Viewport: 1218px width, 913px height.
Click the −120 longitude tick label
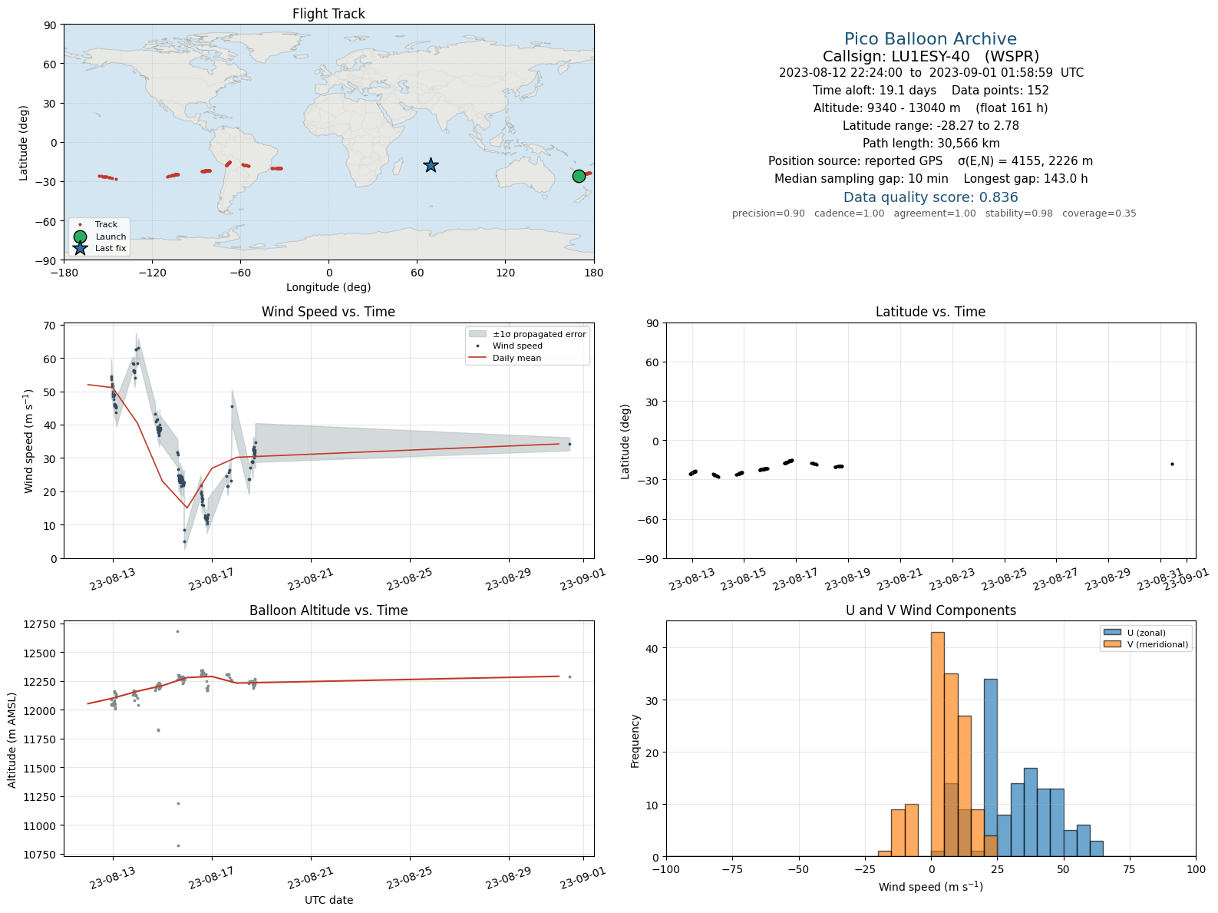pos(152,273)
